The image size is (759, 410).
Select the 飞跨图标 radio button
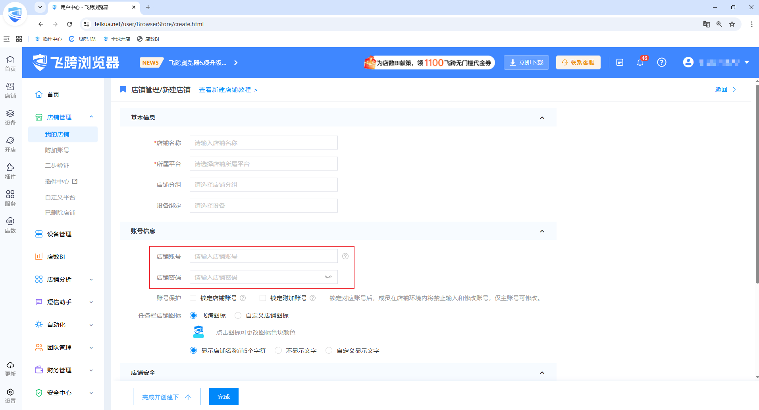pyautogui.click(x=193, y=315)
